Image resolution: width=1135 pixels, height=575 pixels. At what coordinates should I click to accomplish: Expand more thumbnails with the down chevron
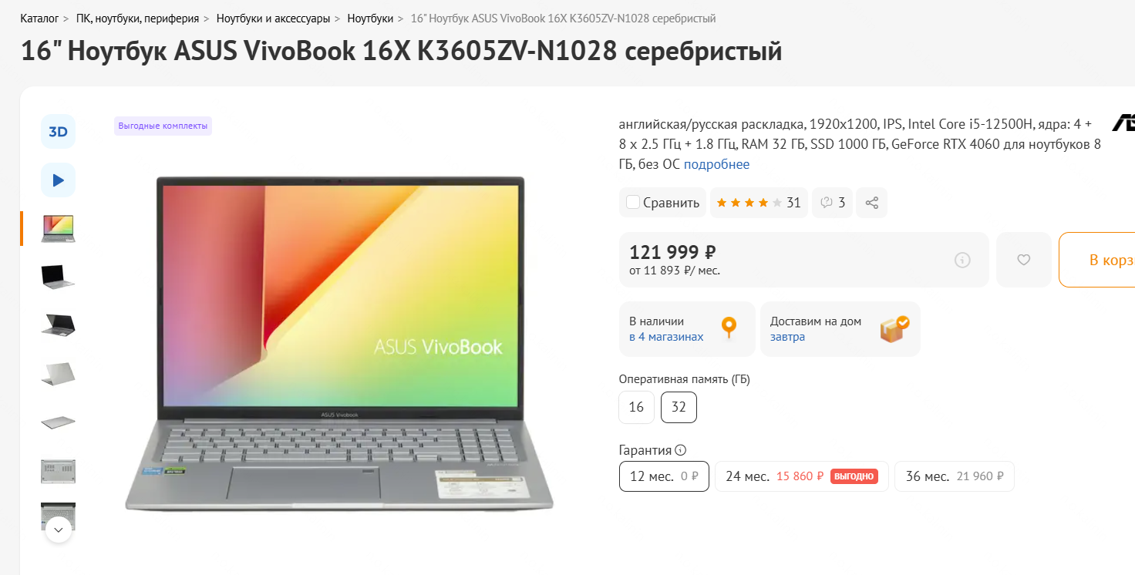point(59,530)
